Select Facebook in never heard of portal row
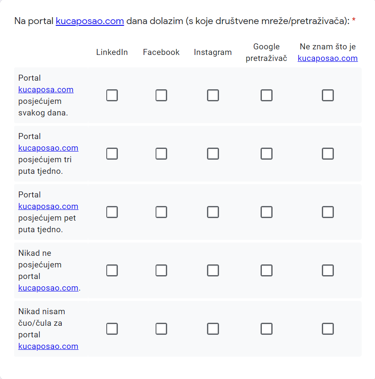 point(161,329)
